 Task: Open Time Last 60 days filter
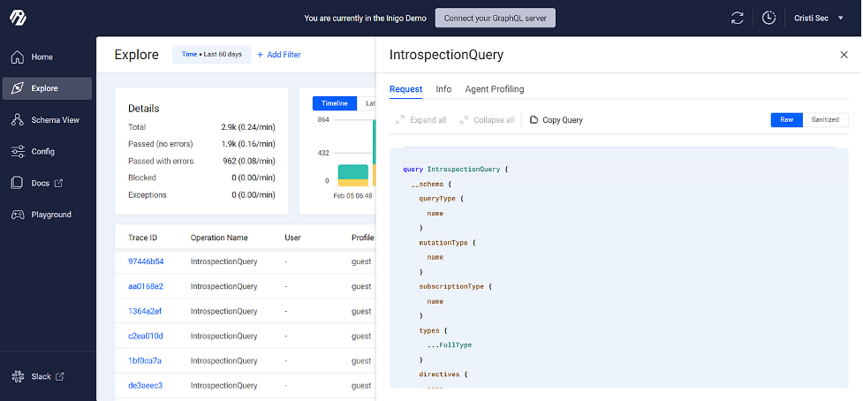point(212,55)
